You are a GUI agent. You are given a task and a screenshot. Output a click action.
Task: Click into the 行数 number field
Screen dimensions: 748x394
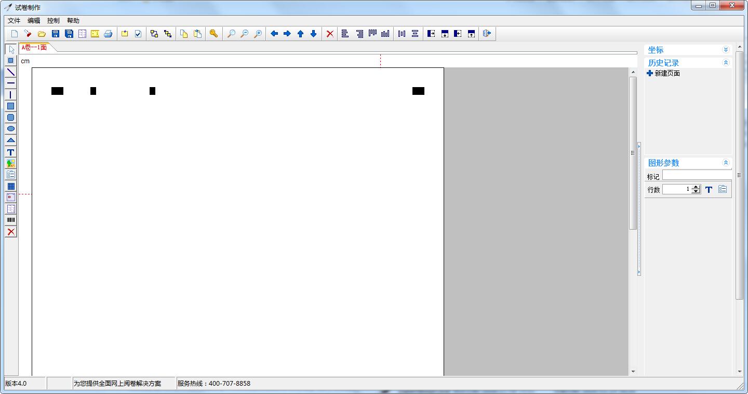677,189
